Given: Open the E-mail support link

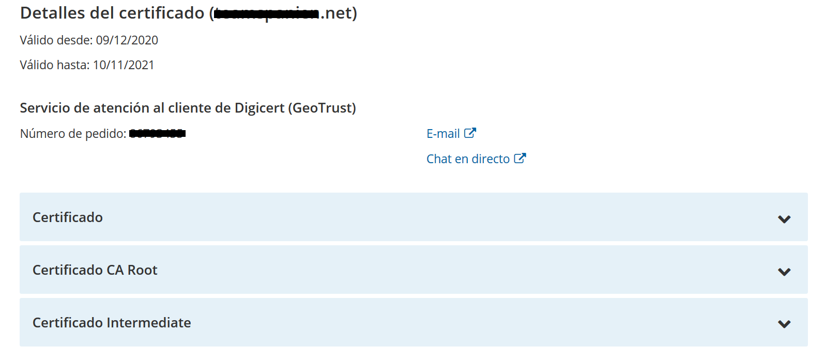Looking at the screenshot, I should pos(442,133).
